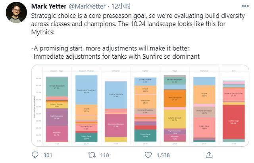Image resolution: width=254 pixels, height=163 pixels.
Task: Click the 301 replies count
Action: pyautogui.click(x=47, y=155)
